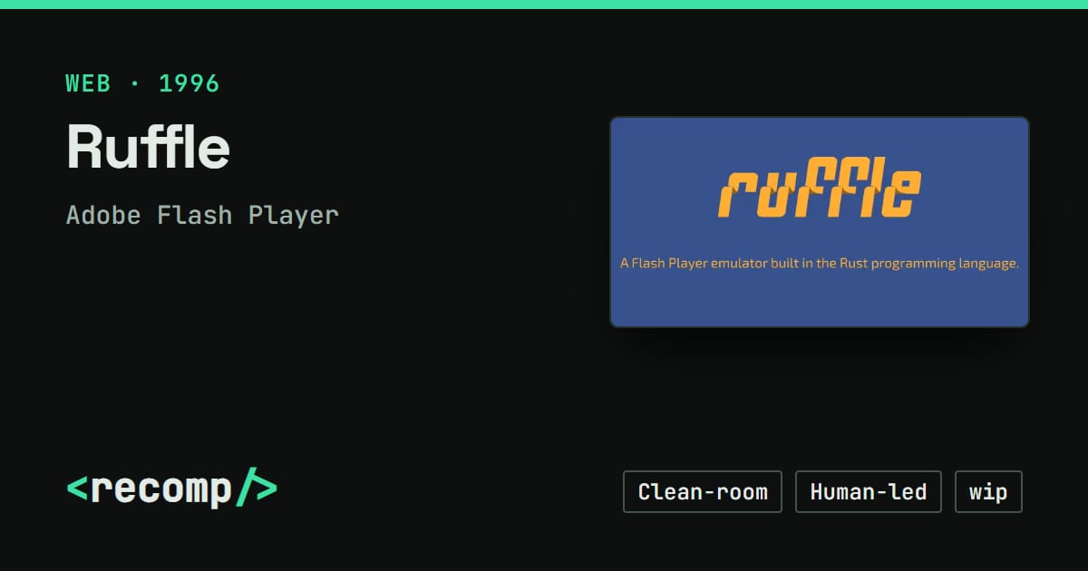Image resolution: width=1088 pixels, height=571 pixels.
Task: Click 'A Flash Player emulator' tagline text
Action: [820, 264]
